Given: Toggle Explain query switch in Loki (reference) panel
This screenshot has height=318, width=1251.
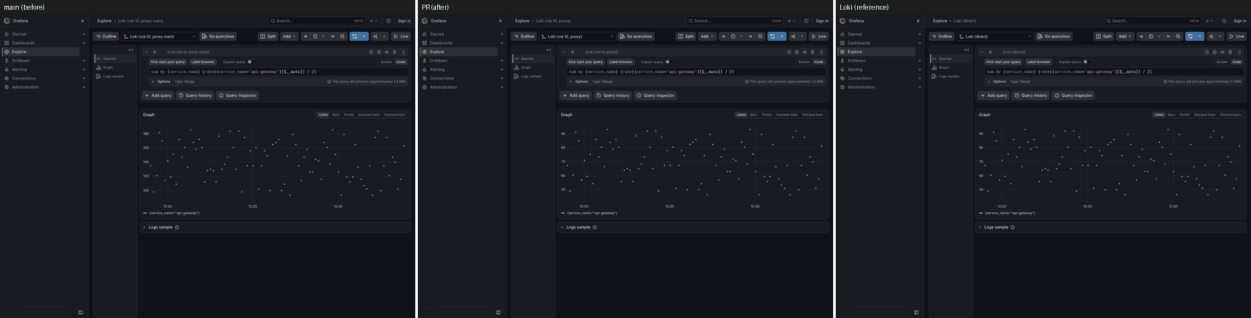Looking at the screenshot, I should 1087,62.
